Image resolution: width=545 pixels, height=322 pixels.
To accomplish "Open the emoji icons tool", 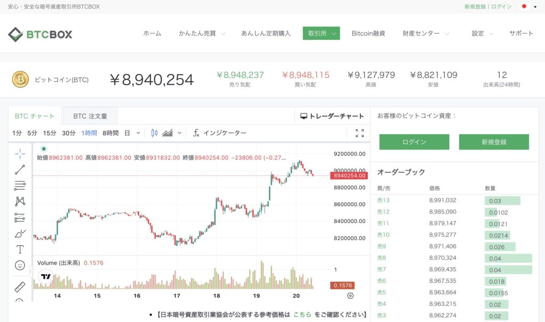I will [20, 266].
